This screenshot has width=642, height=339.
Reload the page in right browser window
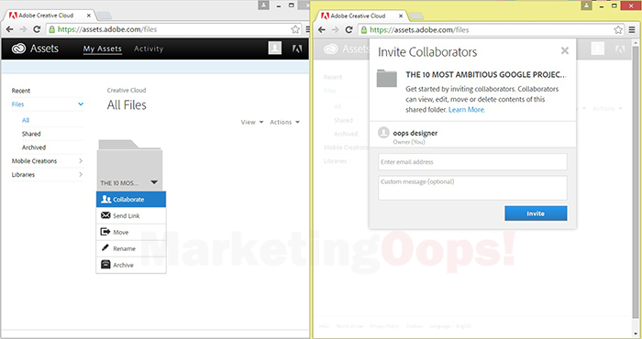click(349, 30)
